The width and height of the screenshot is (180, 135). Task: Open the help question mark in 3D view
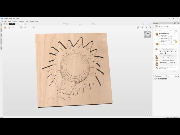148,113
